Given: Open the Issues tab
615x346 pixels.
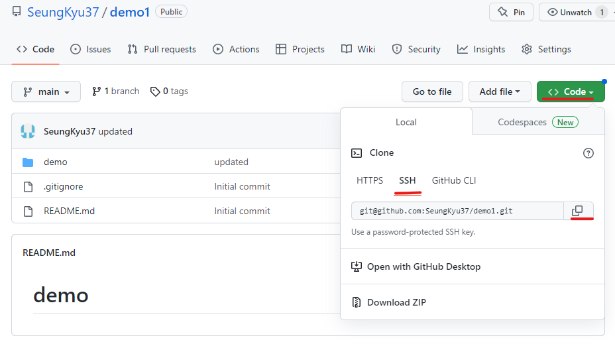Looking at the screenshot, I should tap(91, 50).
